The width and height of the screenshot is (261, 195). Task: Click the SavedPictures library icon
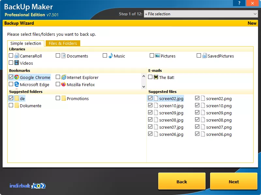coord(205,56)
